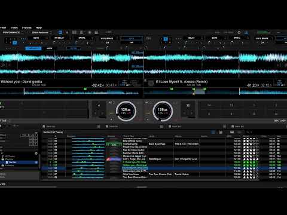Viewport: 287px width, 215px height.
Task: Click deck 2 beat loop value 32
Action: pyautogui.click(x=188, y=106)
